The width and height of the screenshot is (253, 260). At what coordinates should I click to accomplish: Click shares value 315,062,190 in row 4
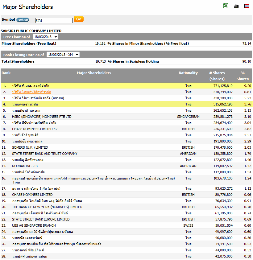[223, 104]
